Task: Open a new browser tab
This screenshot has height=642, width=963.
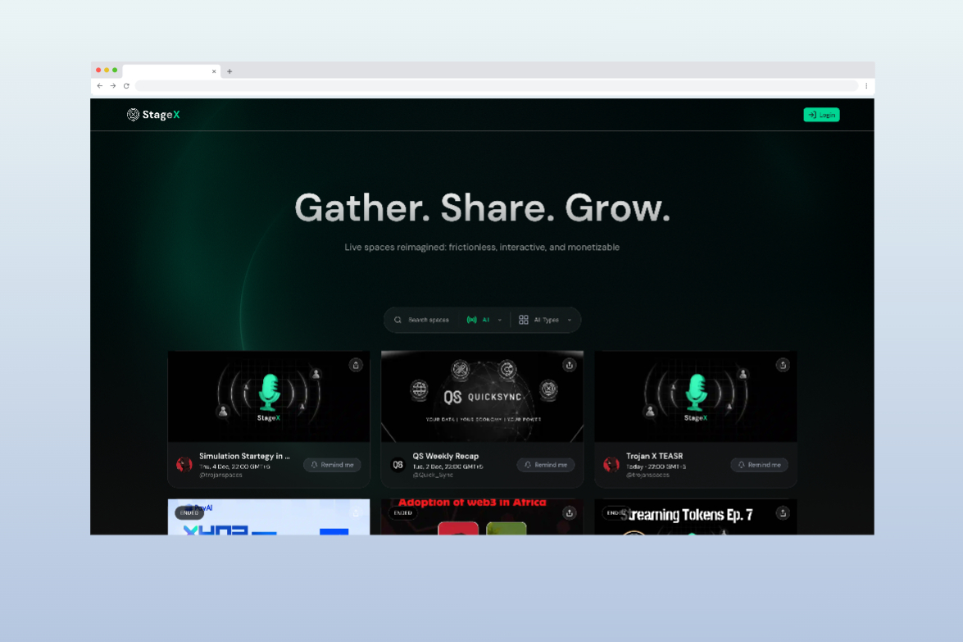Action: (x=229, y=71)
